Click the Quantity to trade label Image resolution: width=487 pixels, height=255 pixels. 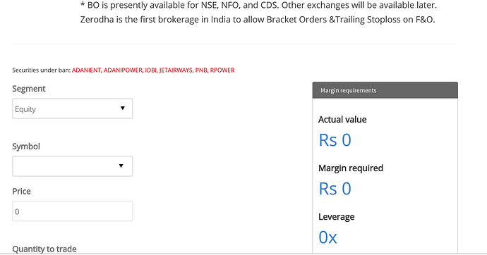point(44,249)
